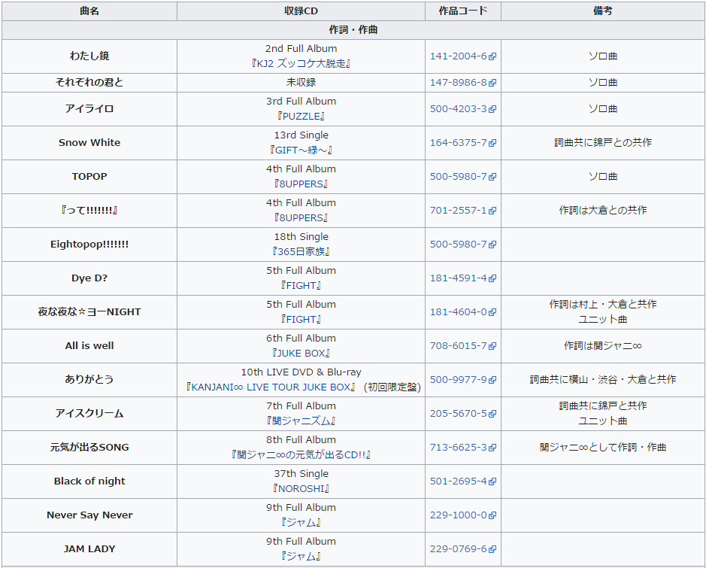Click note 作詞は大倉との共作
This screenshot has width=706, height=568.
(x=603, y=210)
